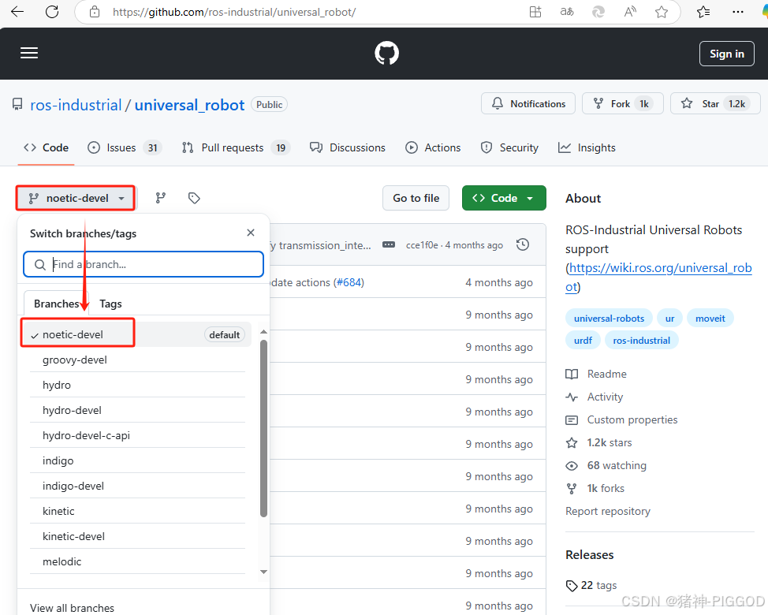The height and width of the screenshot is (615, 768).
Task: Switch to the Tags tab in the popup
Action: click(110, 304)
